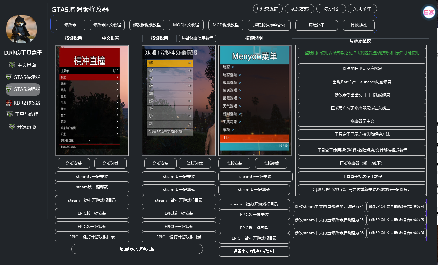
Task: Click 正版修改器（线上/线下）button
Action: click(x=362, y=163)
